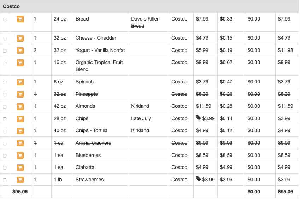Click the cart icon for Pineapple

(x=20, y=94)
